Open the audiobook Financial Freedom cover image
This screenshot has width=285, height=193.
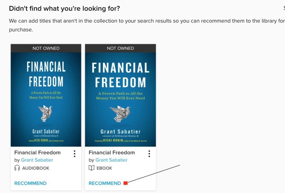pyautogui.click(x=46, y=100)
